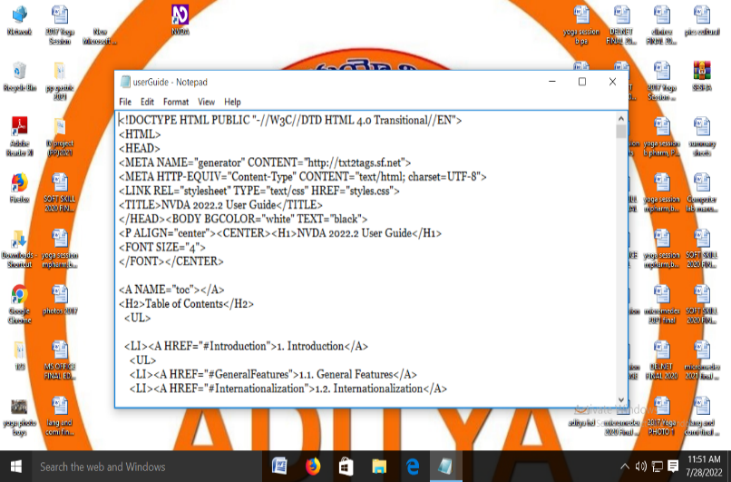The height and width of the screenshot is (482, 731).
Task: Select the summary sheets document icon
Action: click(x=702, y=136)
